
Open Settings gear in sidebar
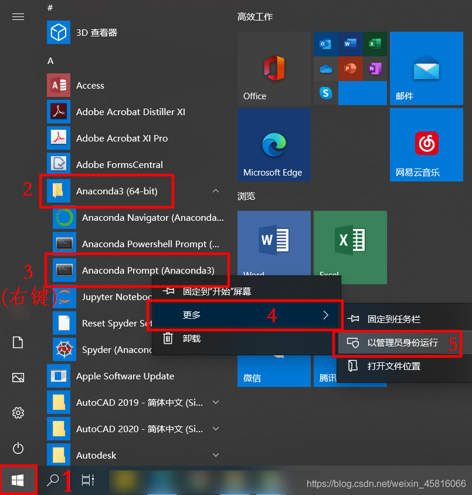(18, 413)
